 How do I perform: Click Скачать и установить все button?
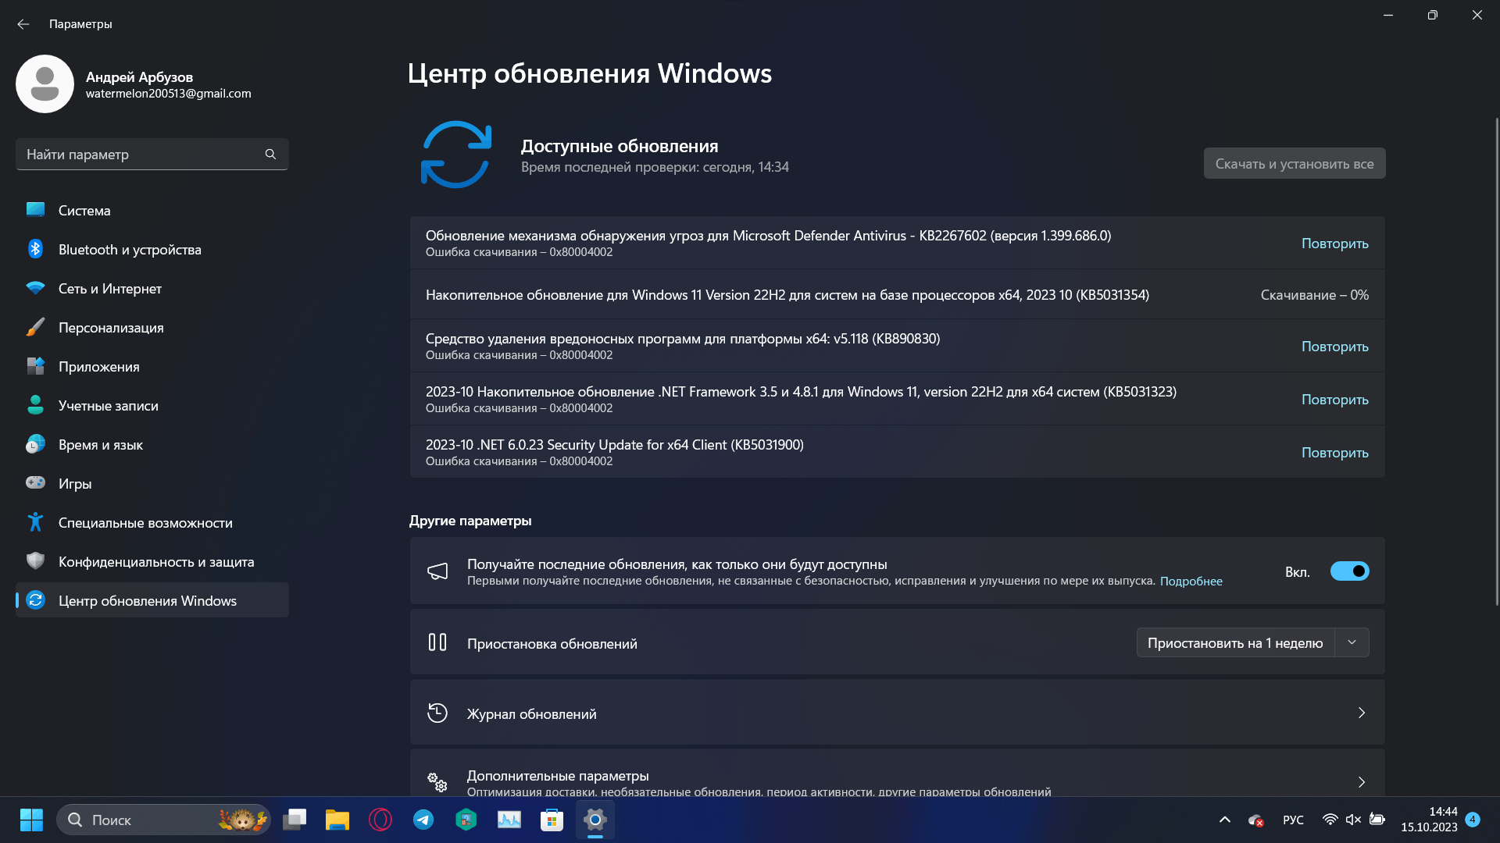coord(1295,163)
